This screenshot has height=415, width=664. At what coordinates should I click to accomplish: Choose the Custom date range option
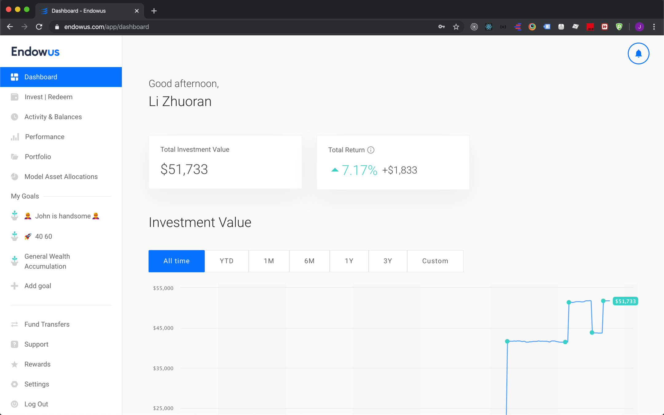[x=435, y=261]
